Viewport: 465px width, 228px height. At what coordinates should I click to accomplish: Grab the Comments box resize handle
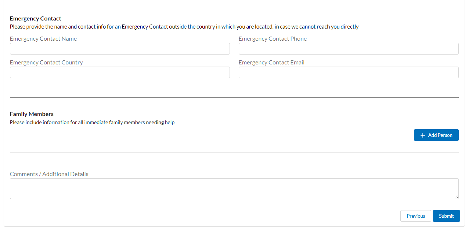[x=456, y=197]
